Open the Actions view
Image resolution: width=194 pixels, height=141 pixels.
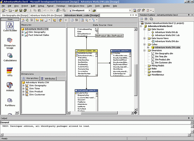10,87
